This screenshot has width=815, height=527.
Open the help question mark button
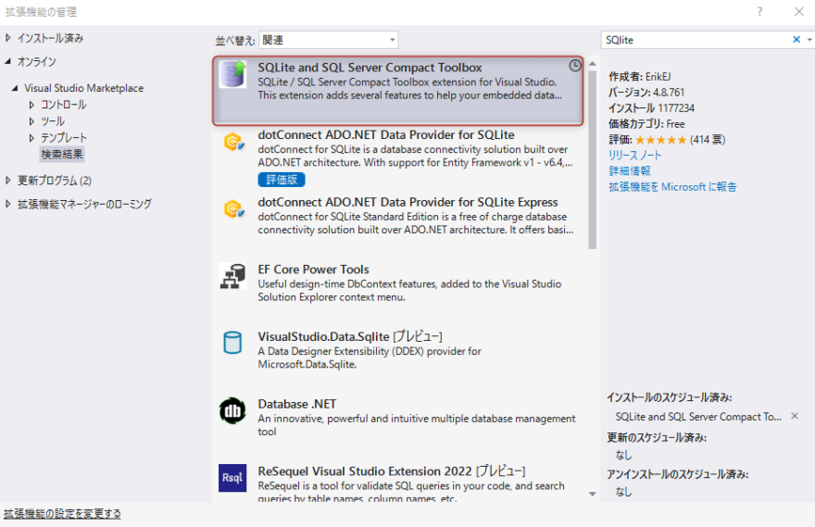pos(759,11)
